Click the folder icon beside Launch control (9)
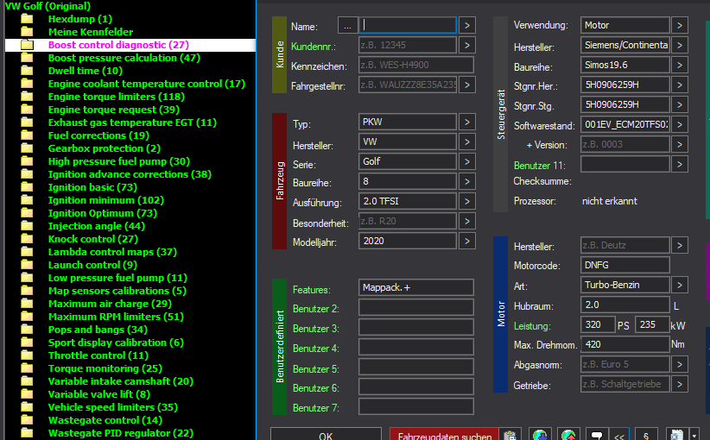Viewport: 710px width, 440px height. [27, 265]
